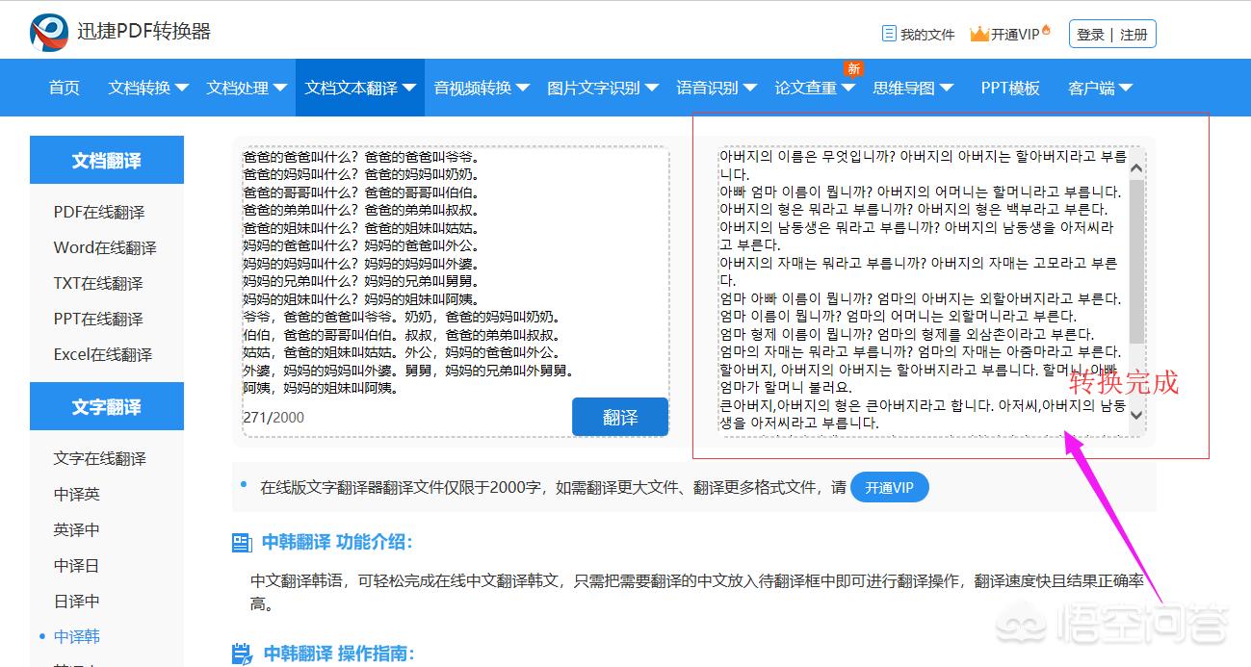The image size is (1251, 667).
Task: Go to the 首页 tab
Action: coord(65,88)
